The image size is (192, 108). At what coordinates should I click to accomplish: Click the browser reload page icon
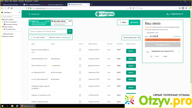[9, 8]
